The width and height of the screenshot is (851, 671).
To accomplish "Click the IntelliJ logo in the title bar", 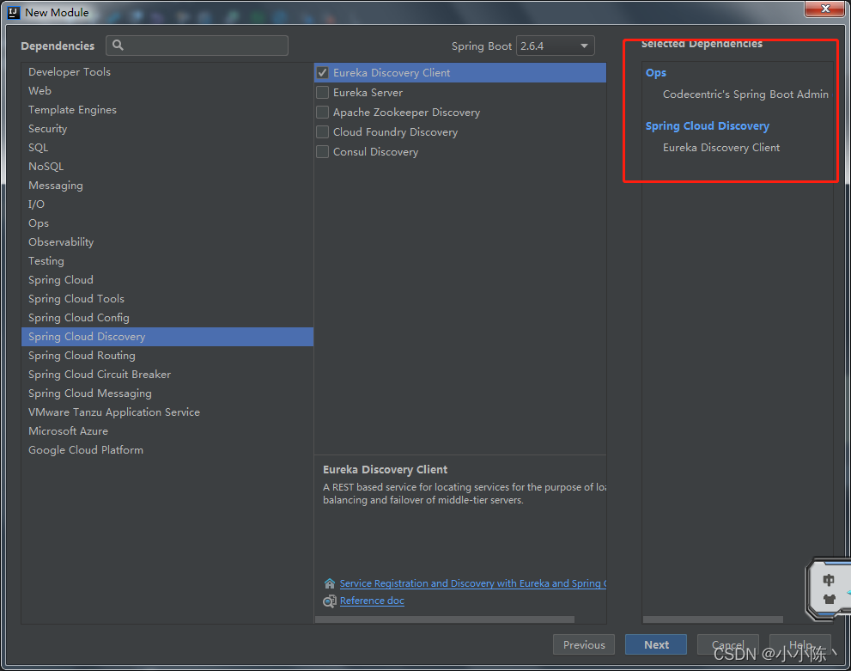I will point(13,13).
